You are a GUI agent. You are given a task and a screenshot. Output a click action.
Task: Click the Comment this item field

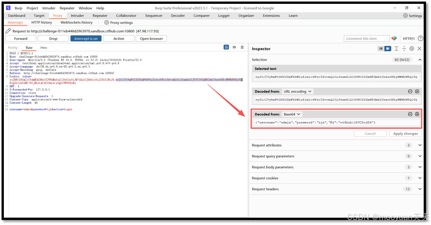(x=367, y=39)
